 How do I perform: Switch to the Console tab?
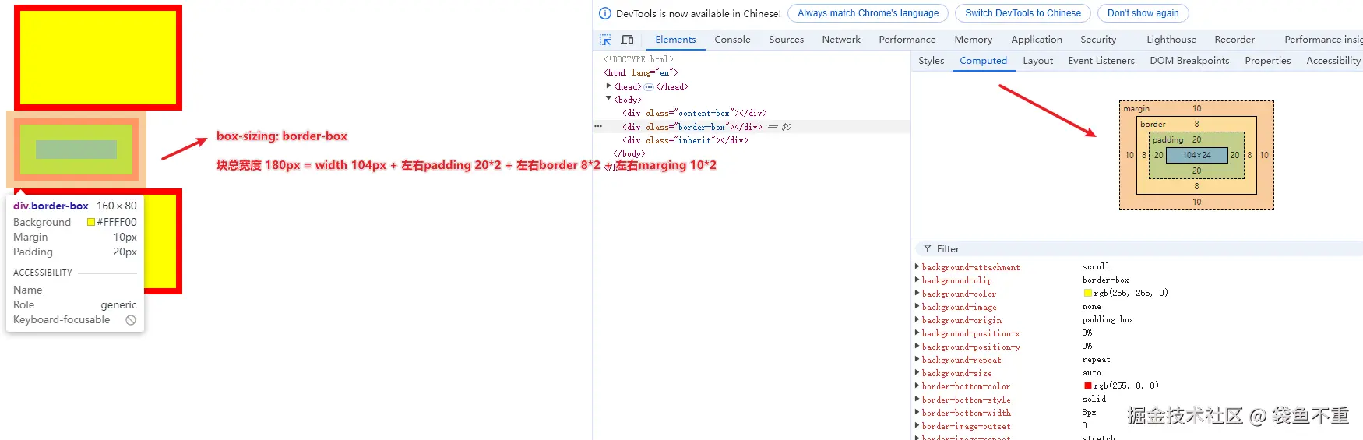point(732,40)
